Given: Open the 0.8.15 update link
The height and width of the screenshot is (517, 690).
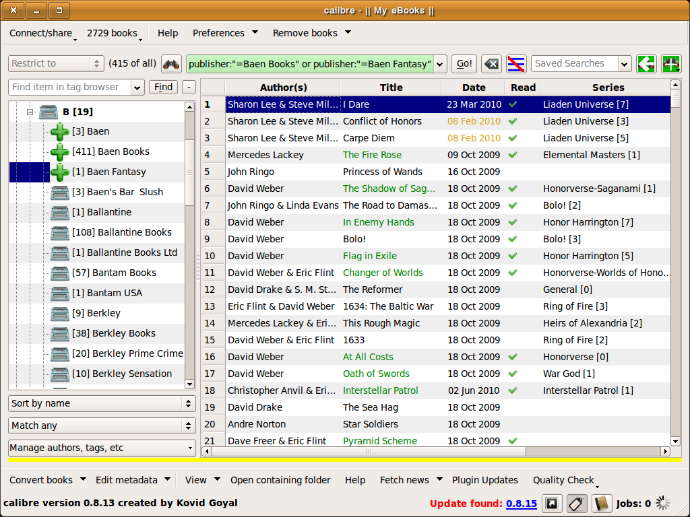Looking at the screenshot, I should click(521, 504).
